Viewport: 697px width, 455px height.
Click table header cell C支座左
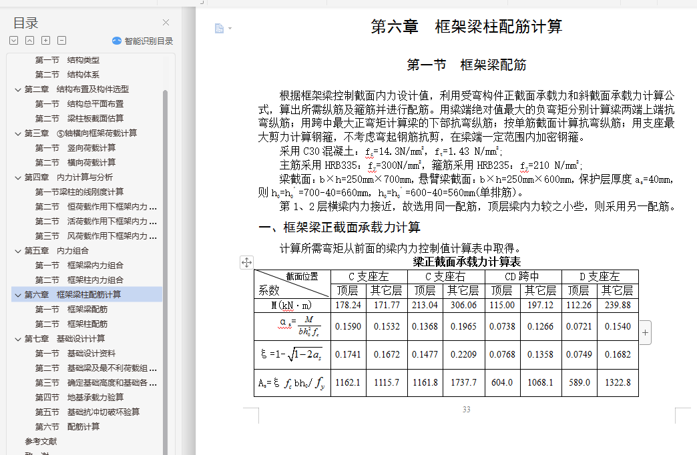369,276
